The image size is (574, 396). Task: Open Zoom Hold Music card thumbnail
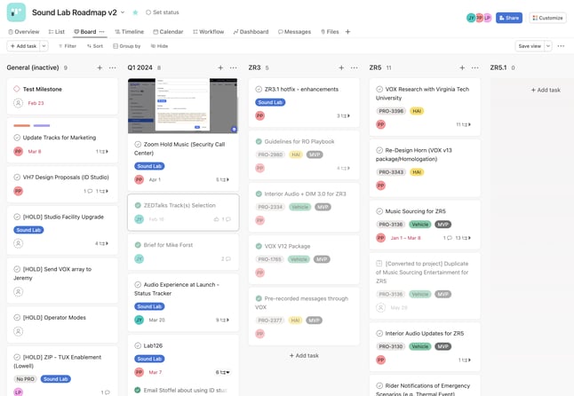[x=183, y=106]
